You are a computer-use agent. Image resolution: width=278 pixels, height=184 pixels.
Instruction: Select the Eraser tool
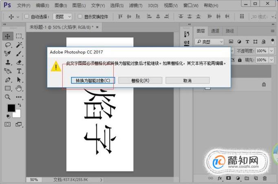(x=19, y=62)
